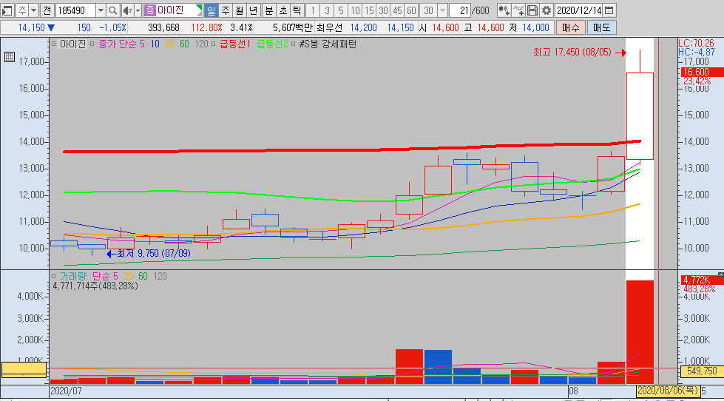Open chart settings gear icon
The image size is (724, 401).
pyautogui.click(x=547, y=10)
